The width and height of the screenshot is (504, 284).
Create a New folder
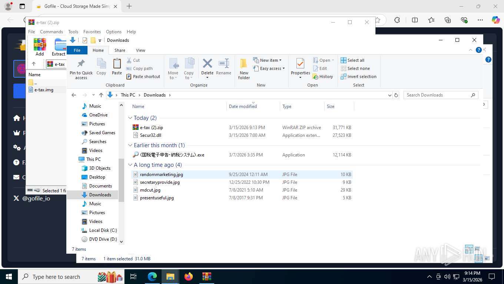244,69
